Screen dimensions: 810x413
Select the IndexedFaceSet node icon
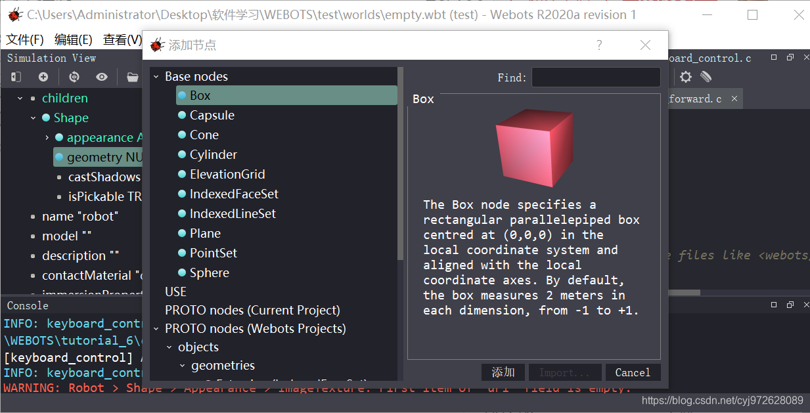(x=183, y=194)
